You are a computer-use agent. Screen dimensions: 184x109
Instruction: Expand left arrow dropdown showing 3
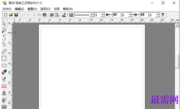tap(130, 15)
